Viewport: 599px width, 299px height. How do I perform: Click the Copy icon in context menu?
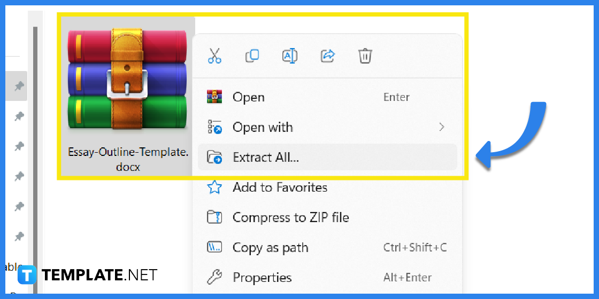pyautogui.click(x=252, y=56)
